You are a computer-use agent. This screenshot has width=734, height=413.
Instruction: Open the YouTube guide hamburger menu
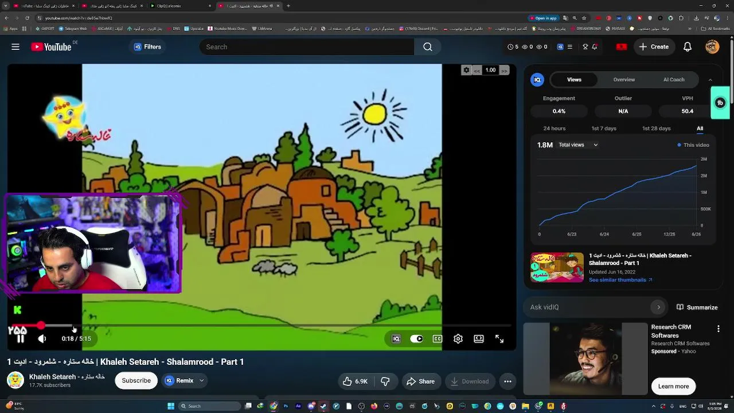point(15,47)
